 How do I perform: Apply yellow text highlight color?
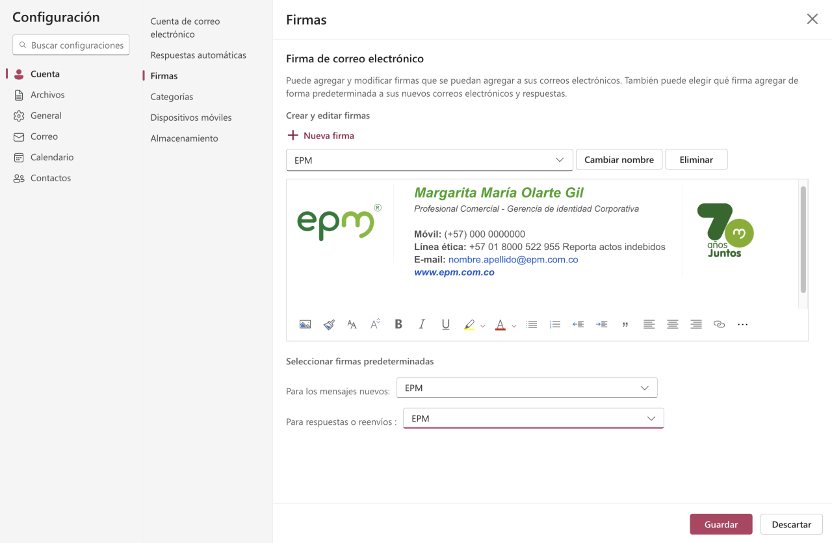(x=469, y=324)
